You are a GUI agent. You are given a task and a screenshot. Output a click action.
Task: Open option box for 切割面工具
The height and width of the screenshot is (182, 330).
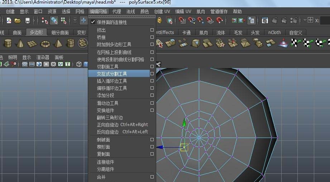pos(152,66)
